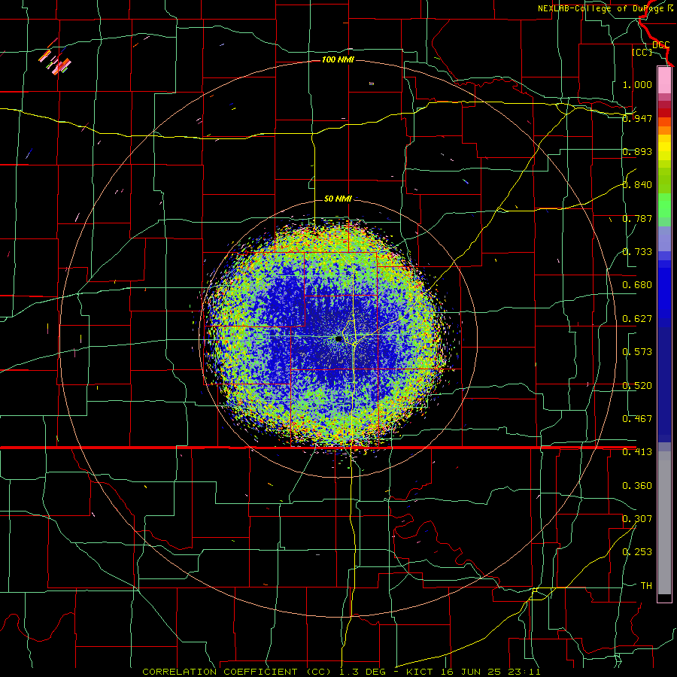Click the 0.787 legend value
The image size is (677, 677).
(x=637, y=218)
